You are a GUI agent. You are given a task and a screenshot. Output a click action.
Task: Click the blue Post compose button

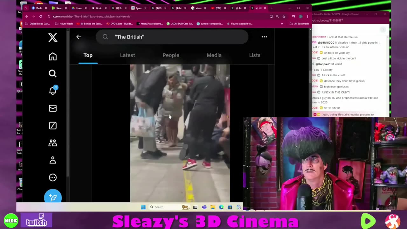(53, 197)
